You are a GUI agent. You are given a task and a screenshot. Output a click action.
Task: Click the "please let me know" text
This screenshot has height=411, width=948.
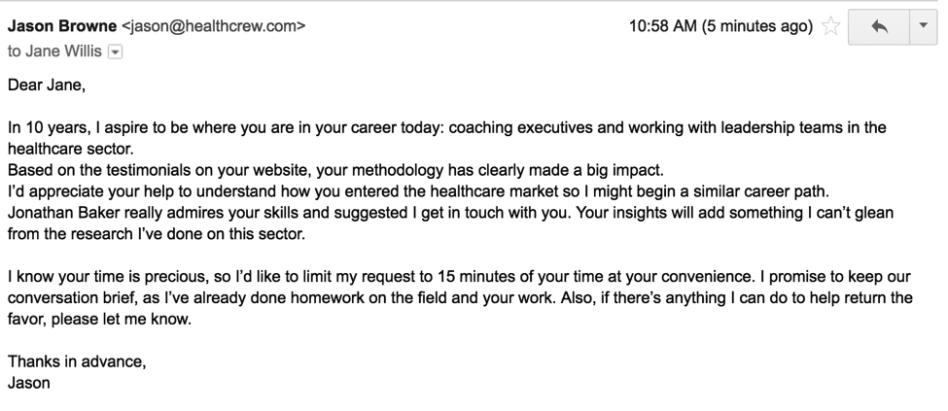click(x=124, y=320)
